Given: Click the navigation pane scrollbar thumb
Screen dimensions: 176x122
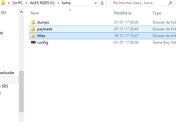Looking at the screenshot, I should click(21, 91).
